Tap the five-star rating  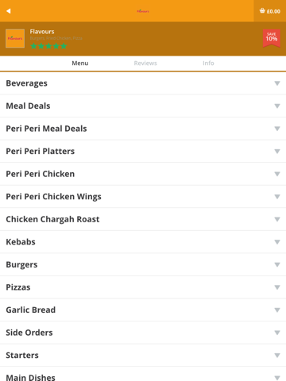[48, 46]
